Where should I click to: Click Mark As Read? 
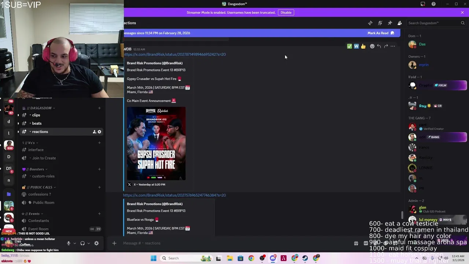pyautogui.click(x=381, y=33)
